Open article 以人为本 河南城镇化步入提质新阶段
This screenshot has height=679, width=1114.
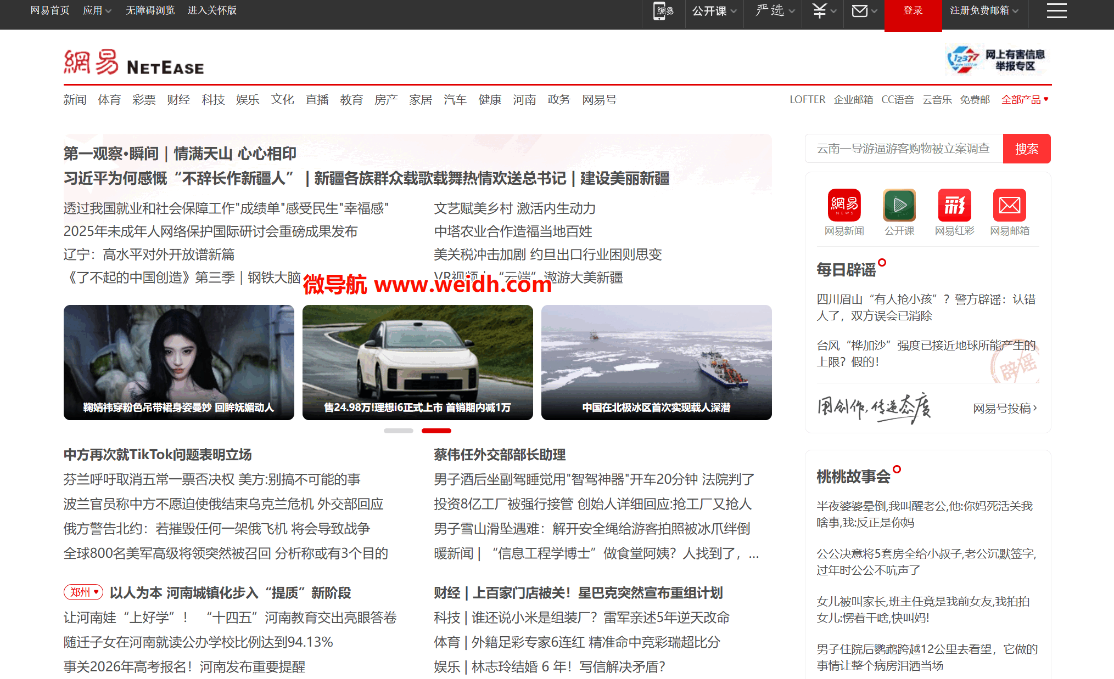pyautogui.click(x=230, y=593)
